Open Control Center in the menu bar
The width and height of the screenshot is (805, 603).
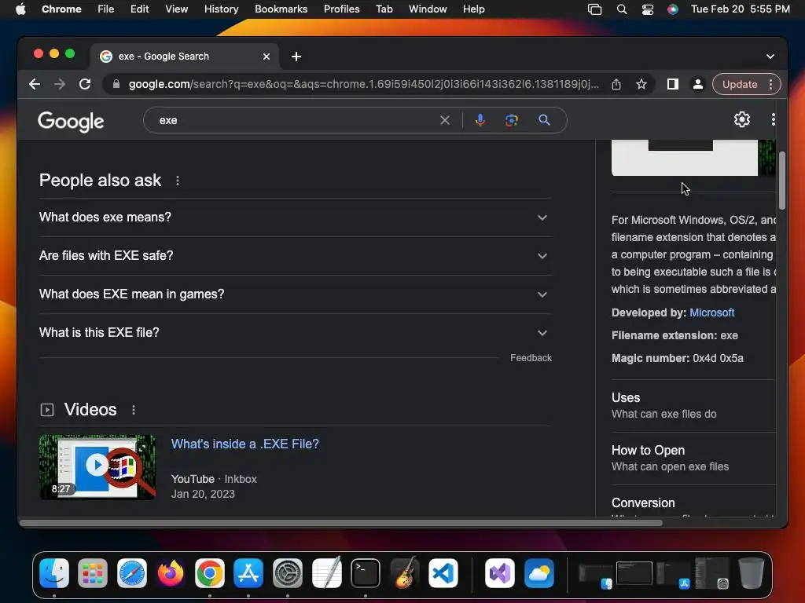coord(648,9)
